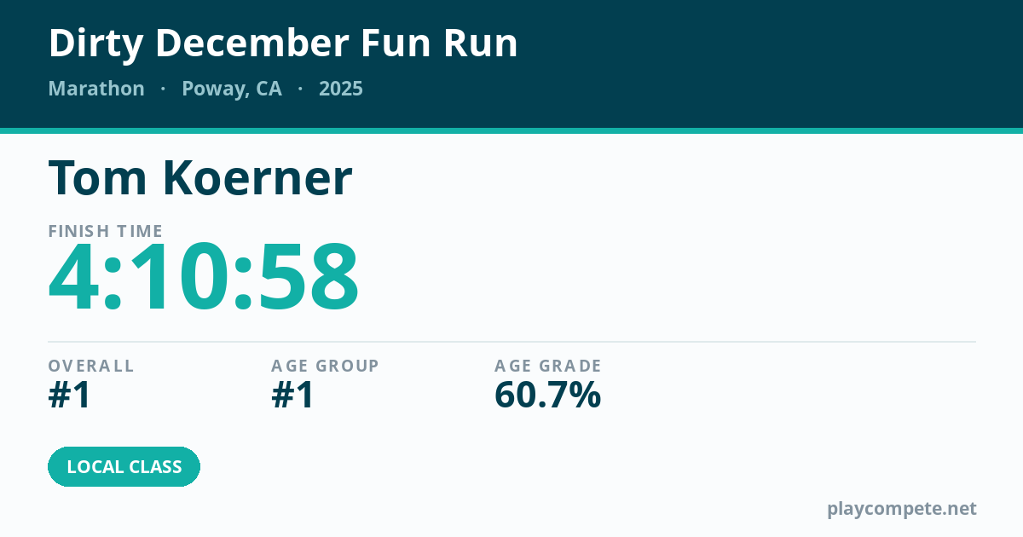
Task: Click the AGE GRADE label
Action: coord(548,366)
